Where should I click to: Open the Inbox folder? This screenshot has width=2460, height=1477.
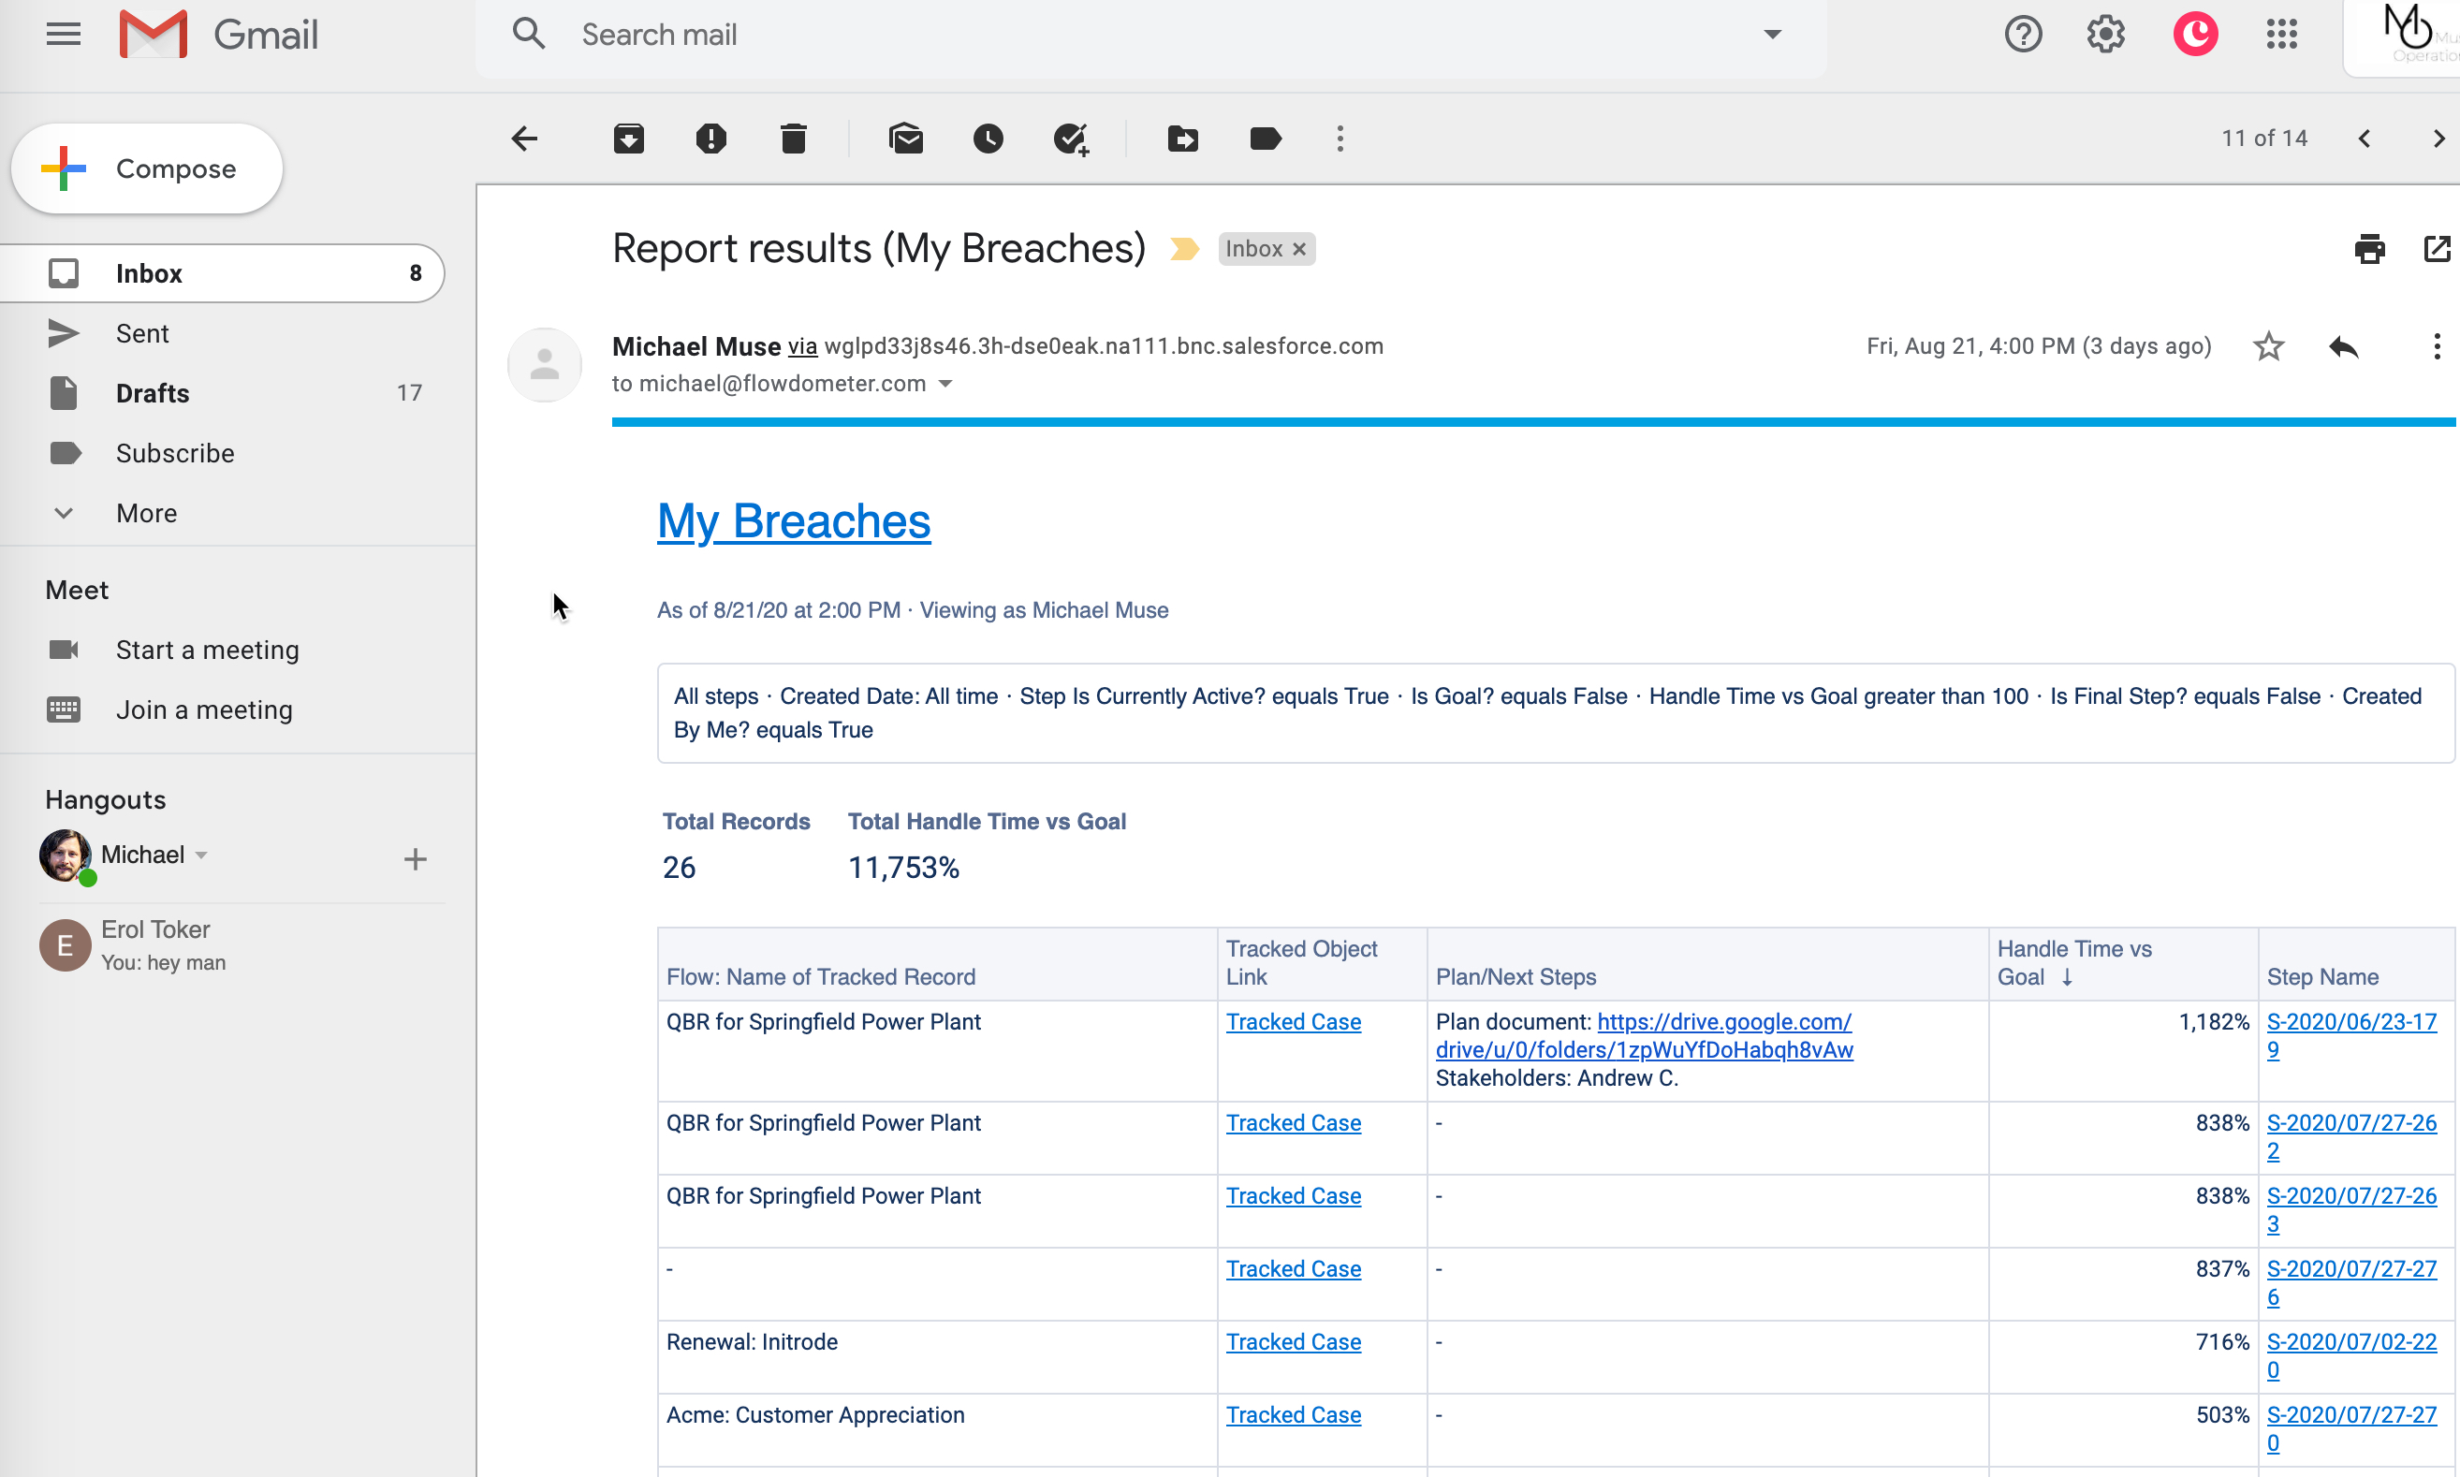pyautogui.click(x=222, y=272)
